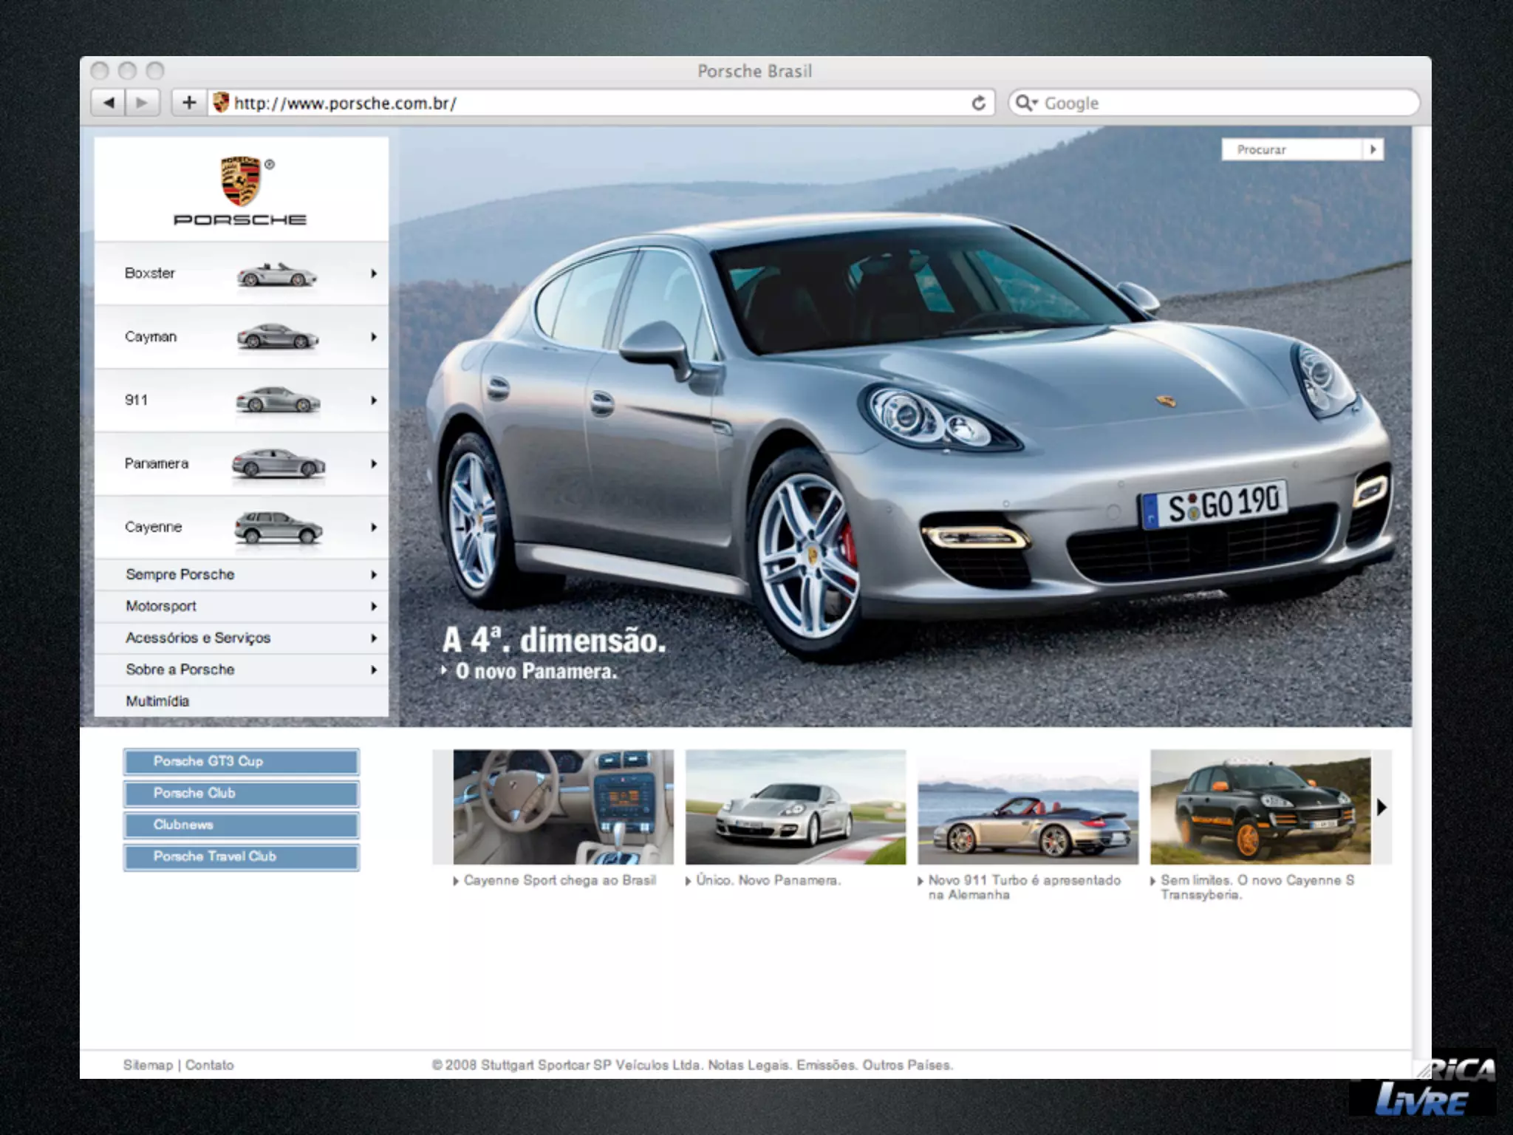Click the Cayenne Sport interior thumbnail
This screenshot has height=1135, width=1513.
[563, 807]
